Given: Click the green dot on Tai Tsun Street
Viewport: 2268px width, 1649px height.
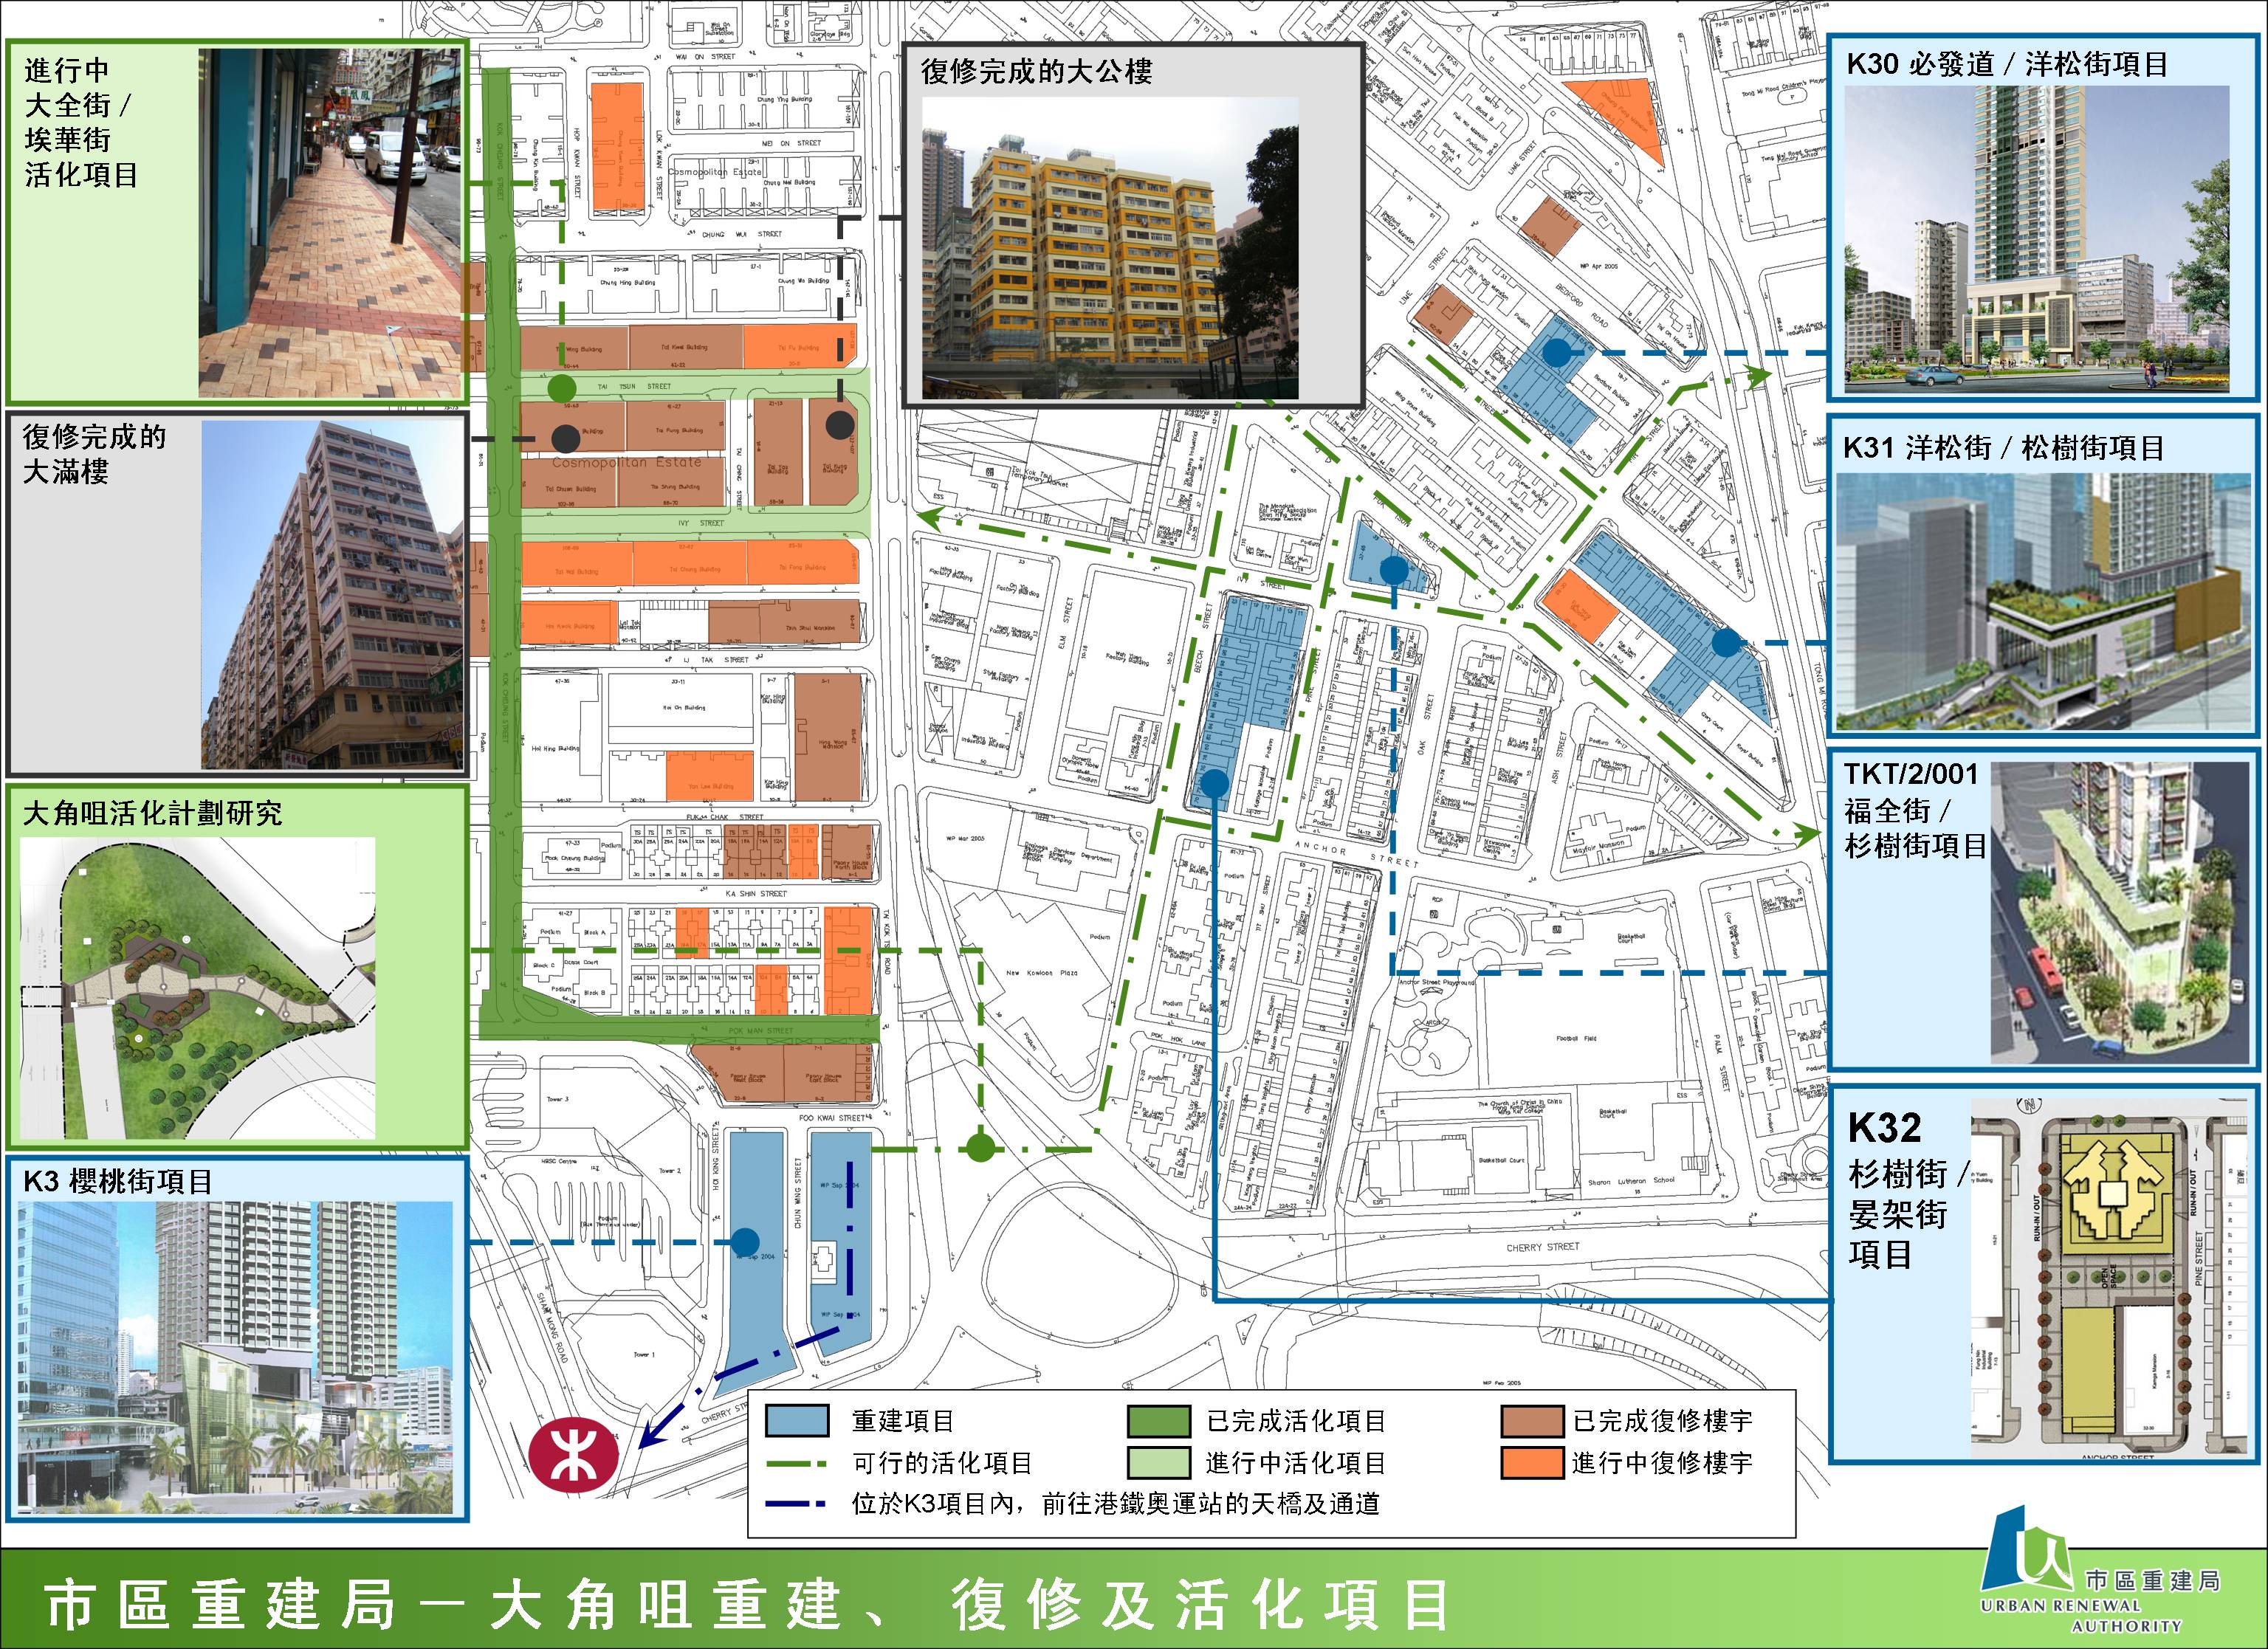Looking at the screenshot, I should pos(562,388).
